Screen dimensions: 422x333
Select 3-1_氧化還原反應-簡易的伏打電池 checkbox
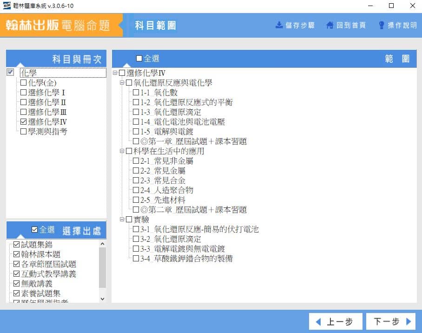click(x=136, y=229)
